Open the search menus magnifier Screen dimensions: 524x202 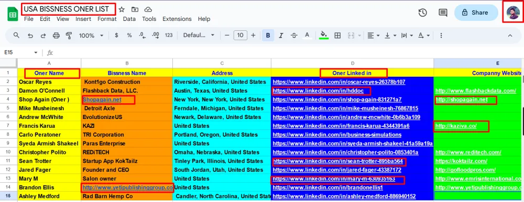point(16,35)
